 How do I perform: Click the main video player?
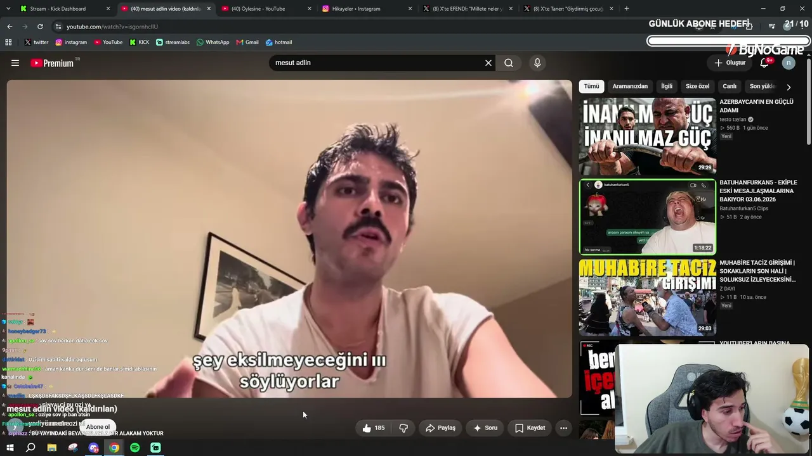289,239
